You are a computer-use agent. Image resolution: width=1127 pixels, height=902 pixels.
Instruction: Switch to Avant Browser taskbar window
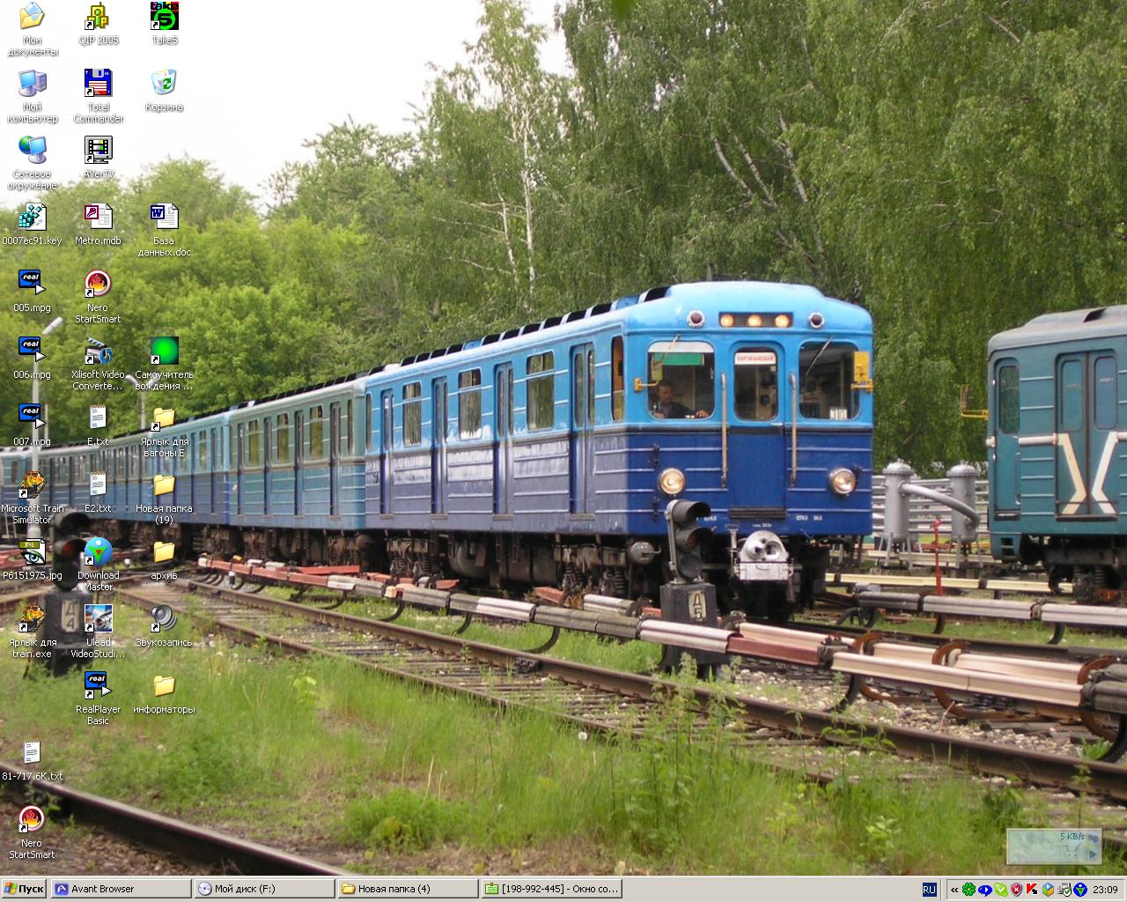coord(121,889)
